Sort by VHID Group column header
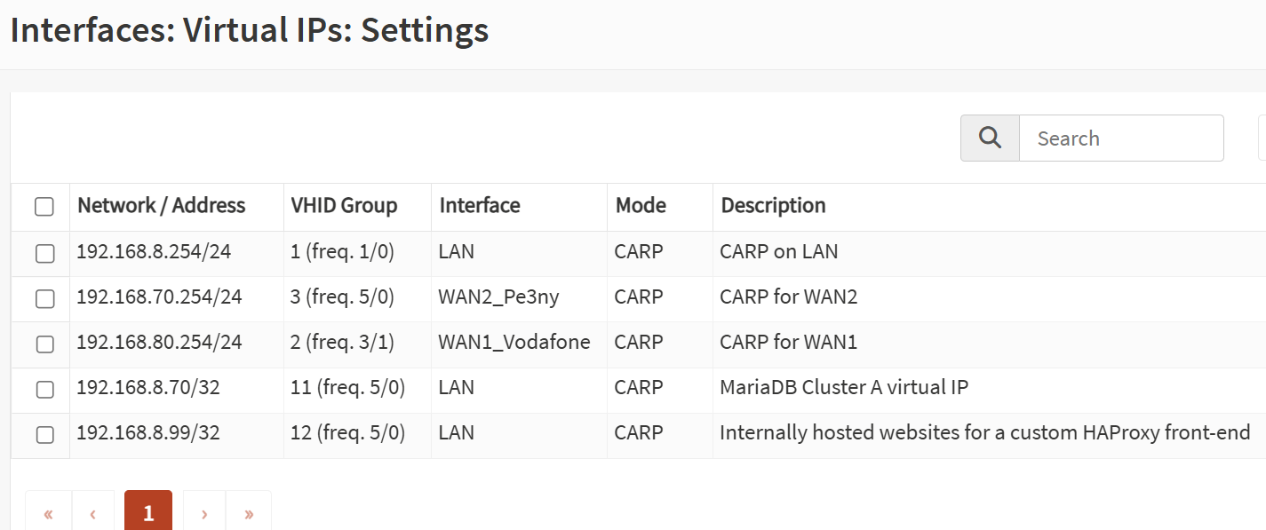This screenshot has height=530, width=1266. (x=344, y=206)
